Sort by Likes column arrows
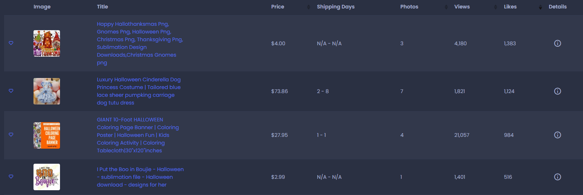The width and height of the screenshot is (583, 195). tap(540, 7)
